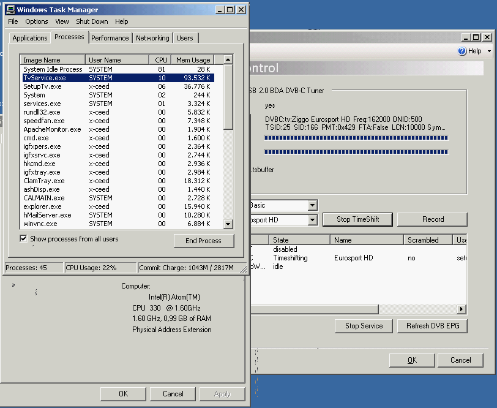
Task: Toggle Show processes from all users
Action: (24, 239)
